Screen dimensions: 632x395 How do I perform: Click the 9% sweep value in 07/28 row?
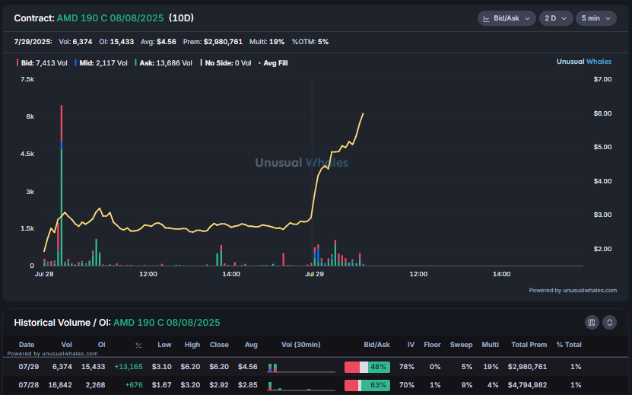click(467, 385)
